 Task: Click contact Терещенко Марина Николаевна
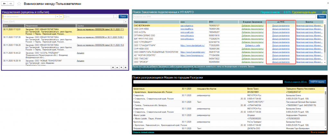click(300, 89)
